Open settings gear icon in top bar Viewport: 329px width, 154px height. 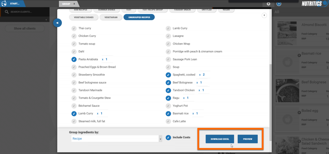(268, 4)
